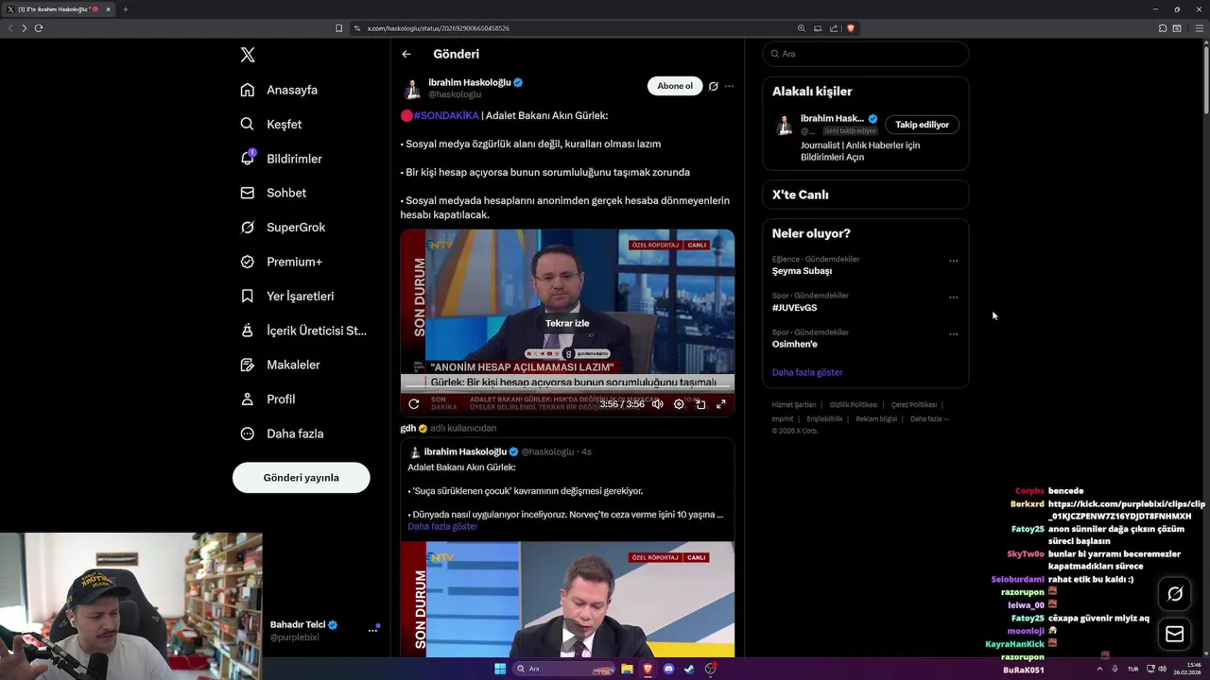Reload the browser page
1210x680 pixels.
[x=39, y=28]
